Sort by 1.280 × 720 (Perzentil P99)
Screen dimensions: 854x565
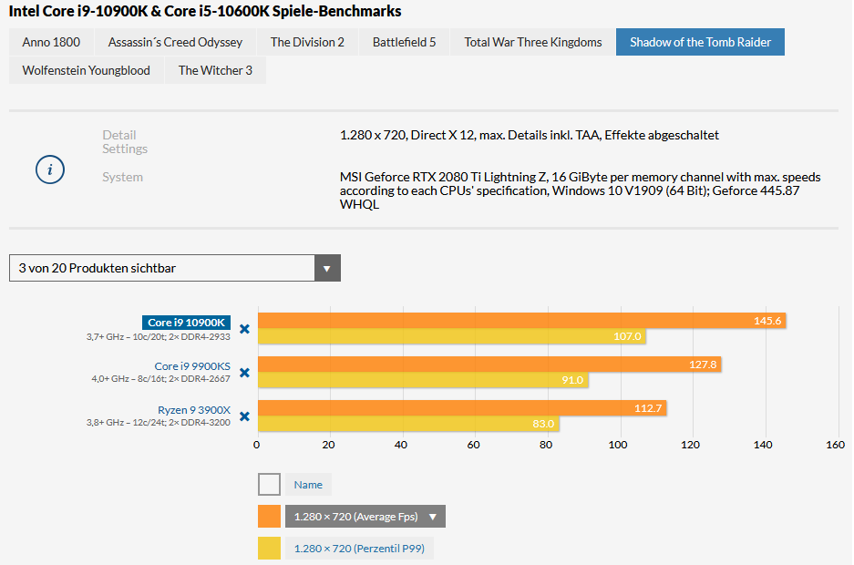(359, 548)
